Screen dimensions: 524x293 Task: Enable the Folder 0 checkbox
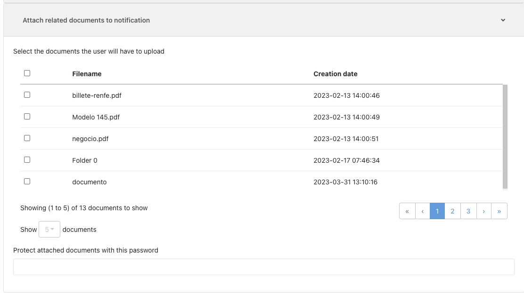(x=27, y=160)
